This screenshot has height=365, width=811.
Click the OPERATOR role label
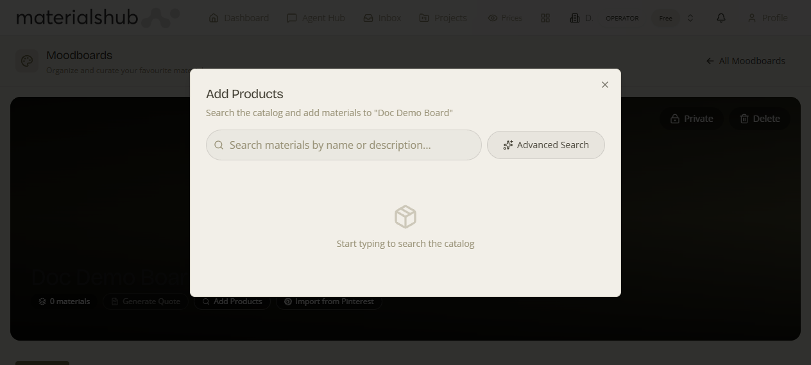click(622, 18)
